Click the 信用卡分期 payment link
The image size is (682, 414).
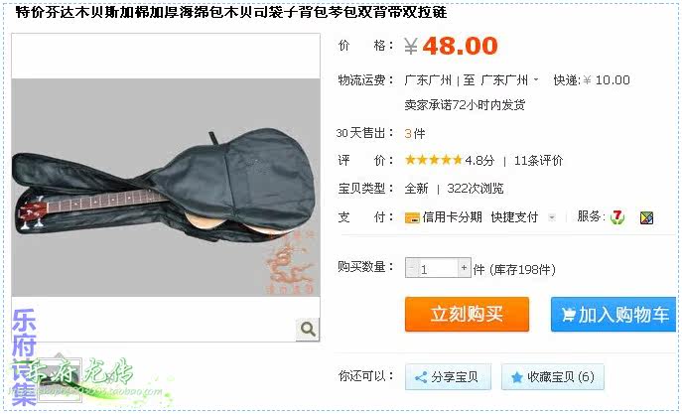(452, 217)
